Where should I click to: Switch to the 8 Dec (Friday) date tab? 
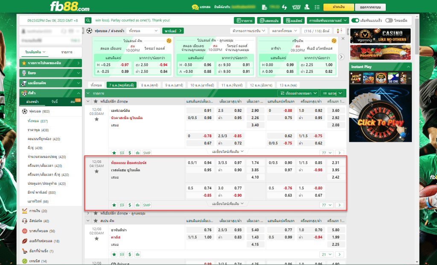pyautogui.click(x=149, y=85)
